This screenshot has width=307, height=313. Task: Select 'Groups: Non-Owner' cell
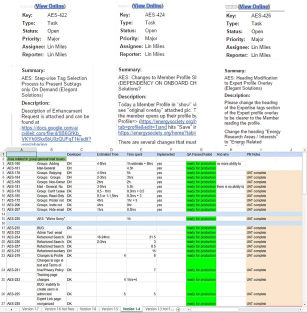click(51, 182)
